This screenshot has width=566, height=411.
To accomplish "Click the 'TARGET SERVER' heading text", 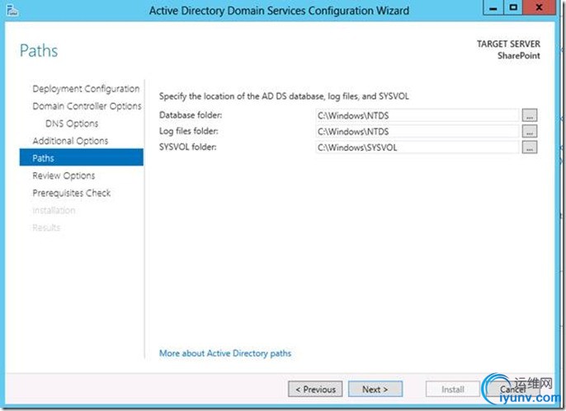I will 508,44.
